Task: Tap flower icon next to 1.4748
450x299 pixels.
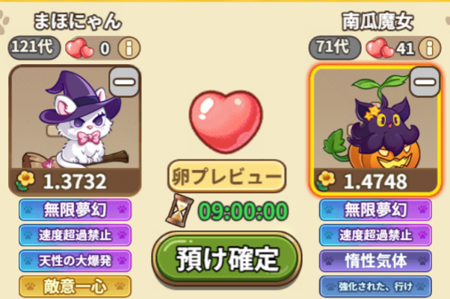Action: click(326, 180)
